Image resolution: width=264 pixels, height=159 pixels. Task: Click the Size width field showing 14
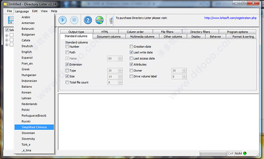tap(113, 76)
